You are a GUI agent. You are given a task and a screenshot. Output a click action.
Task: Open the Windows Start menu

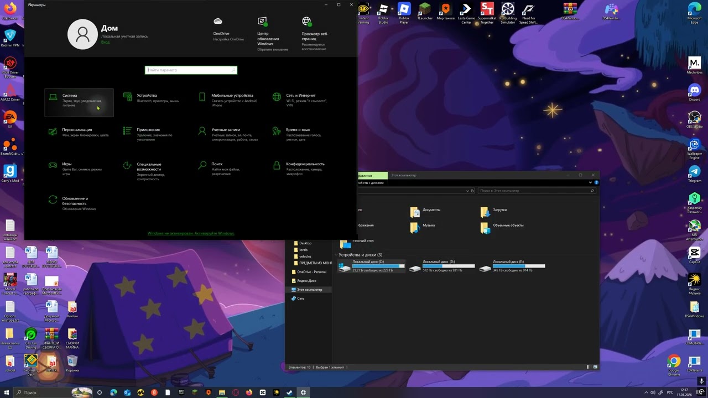tap(7, 392)
